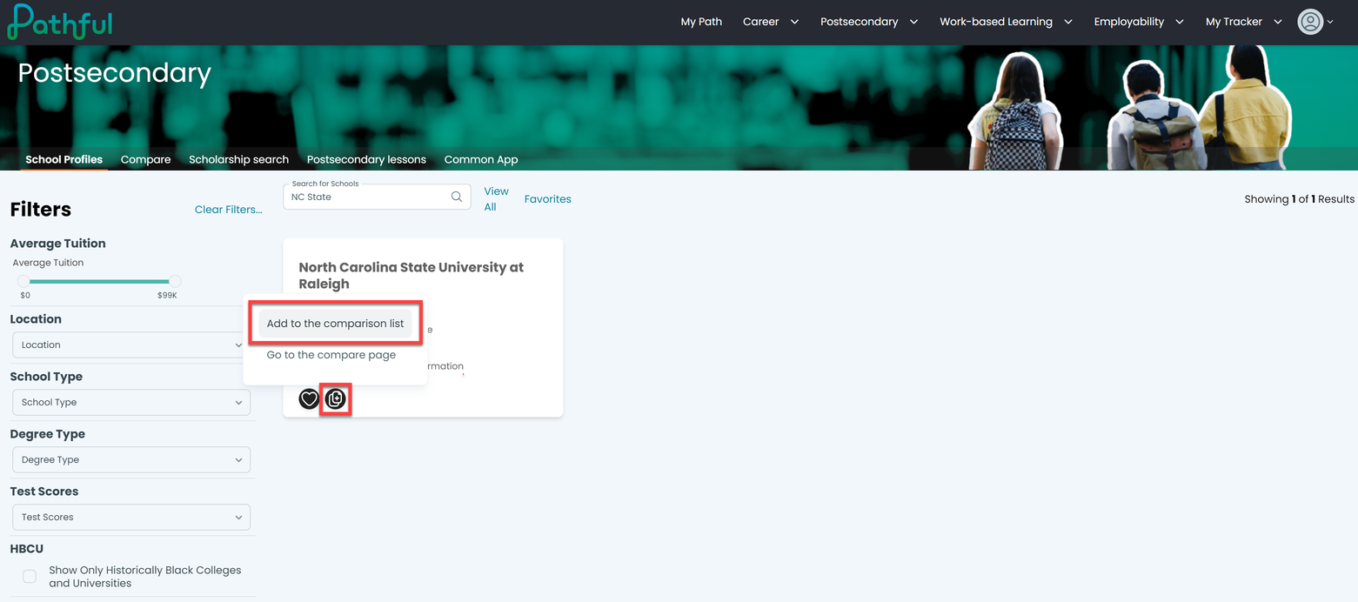Click the $99K tuition label

(167, 296)
